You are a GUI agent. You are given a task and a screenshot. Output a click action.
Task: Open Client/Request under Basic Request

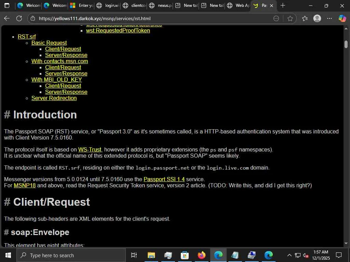tap(63, 49)
